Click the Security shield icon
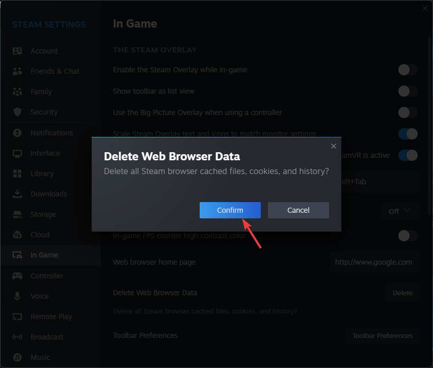433x368 pixels. click(x=17, y=112)
